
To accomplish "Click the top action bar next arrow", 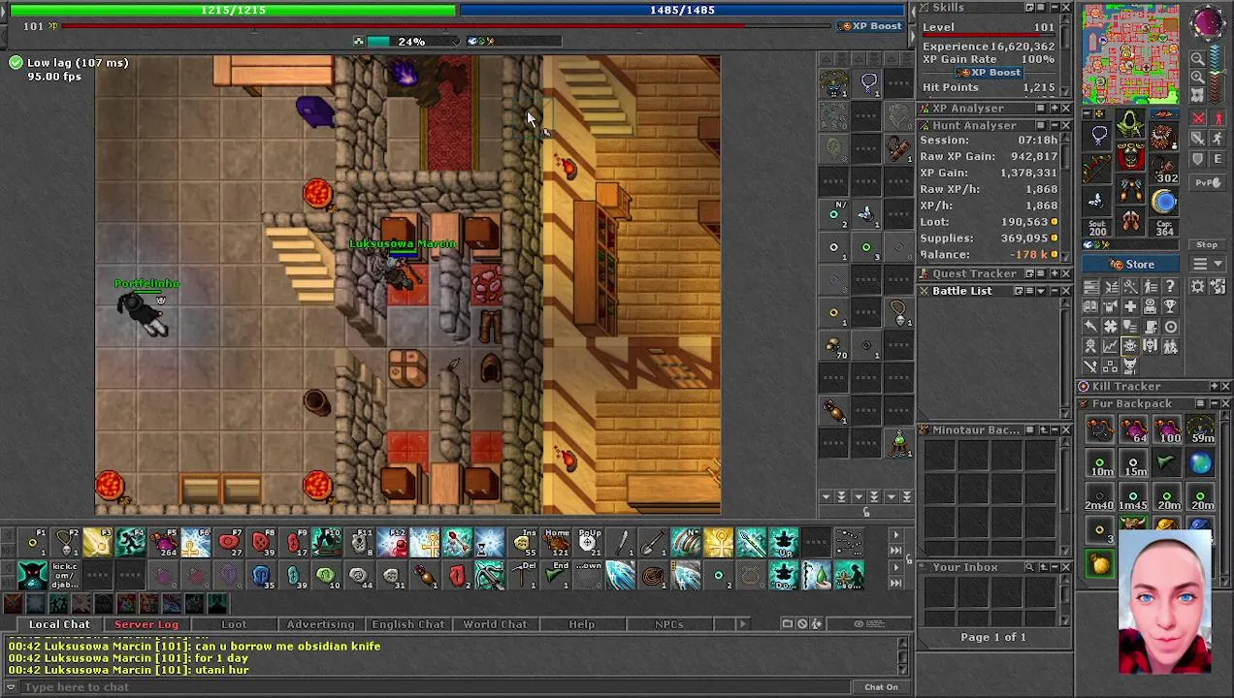I will (x=895, y=535).
